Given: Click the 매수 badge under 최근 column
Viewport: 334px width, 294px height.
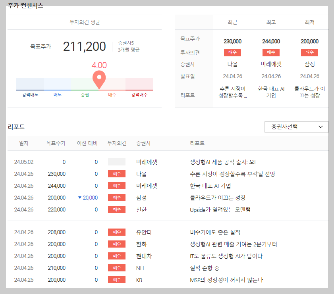Looking at the screenshot, I should click(232, 52).
